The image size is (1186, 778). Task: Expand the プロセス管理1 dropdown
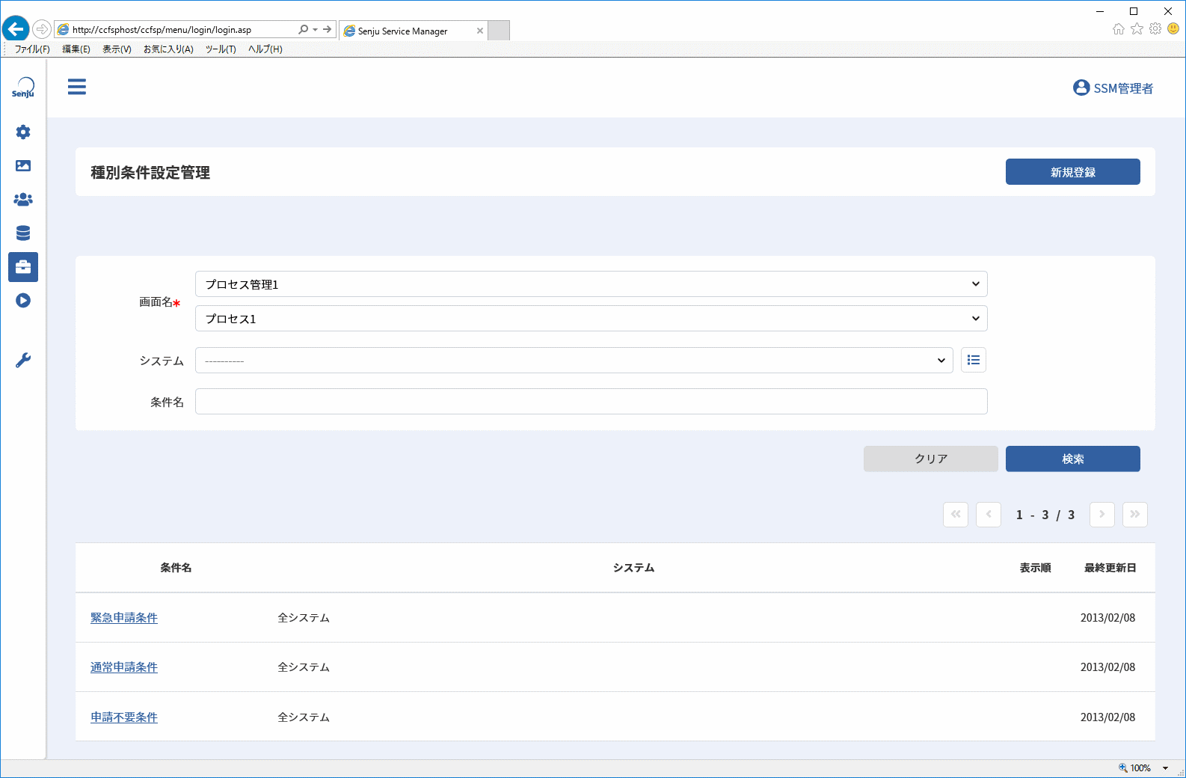(592, 284)
